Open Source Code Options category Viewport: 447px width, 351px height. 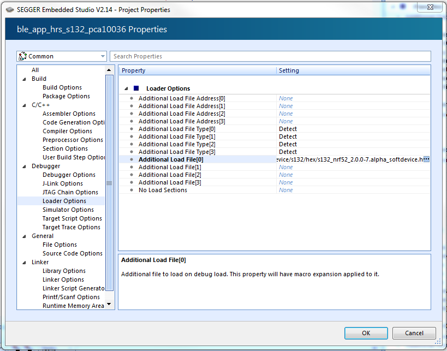[x=73, y=253]
